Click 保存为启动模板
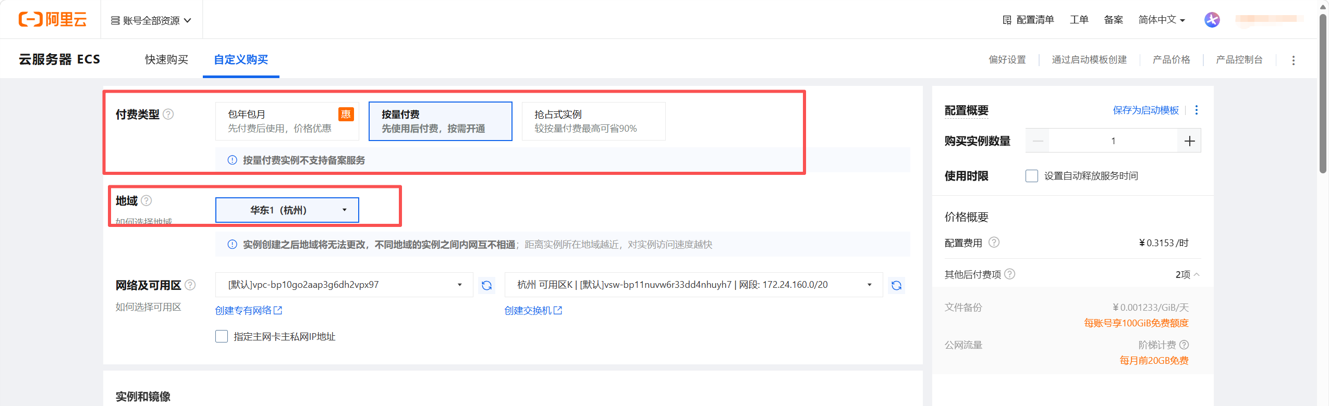This screenshot has width=1329, height=406. 1145,110
